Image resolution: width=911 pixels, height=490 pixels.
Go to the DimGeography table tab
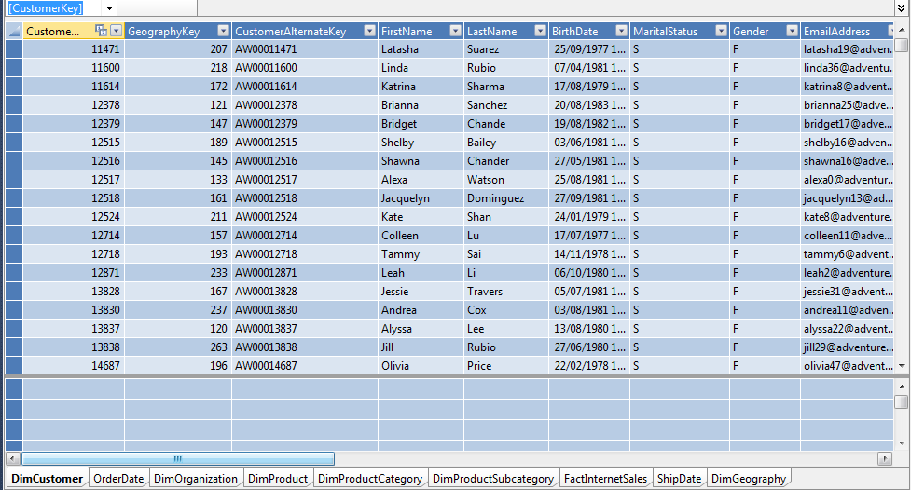pos(748,479)
